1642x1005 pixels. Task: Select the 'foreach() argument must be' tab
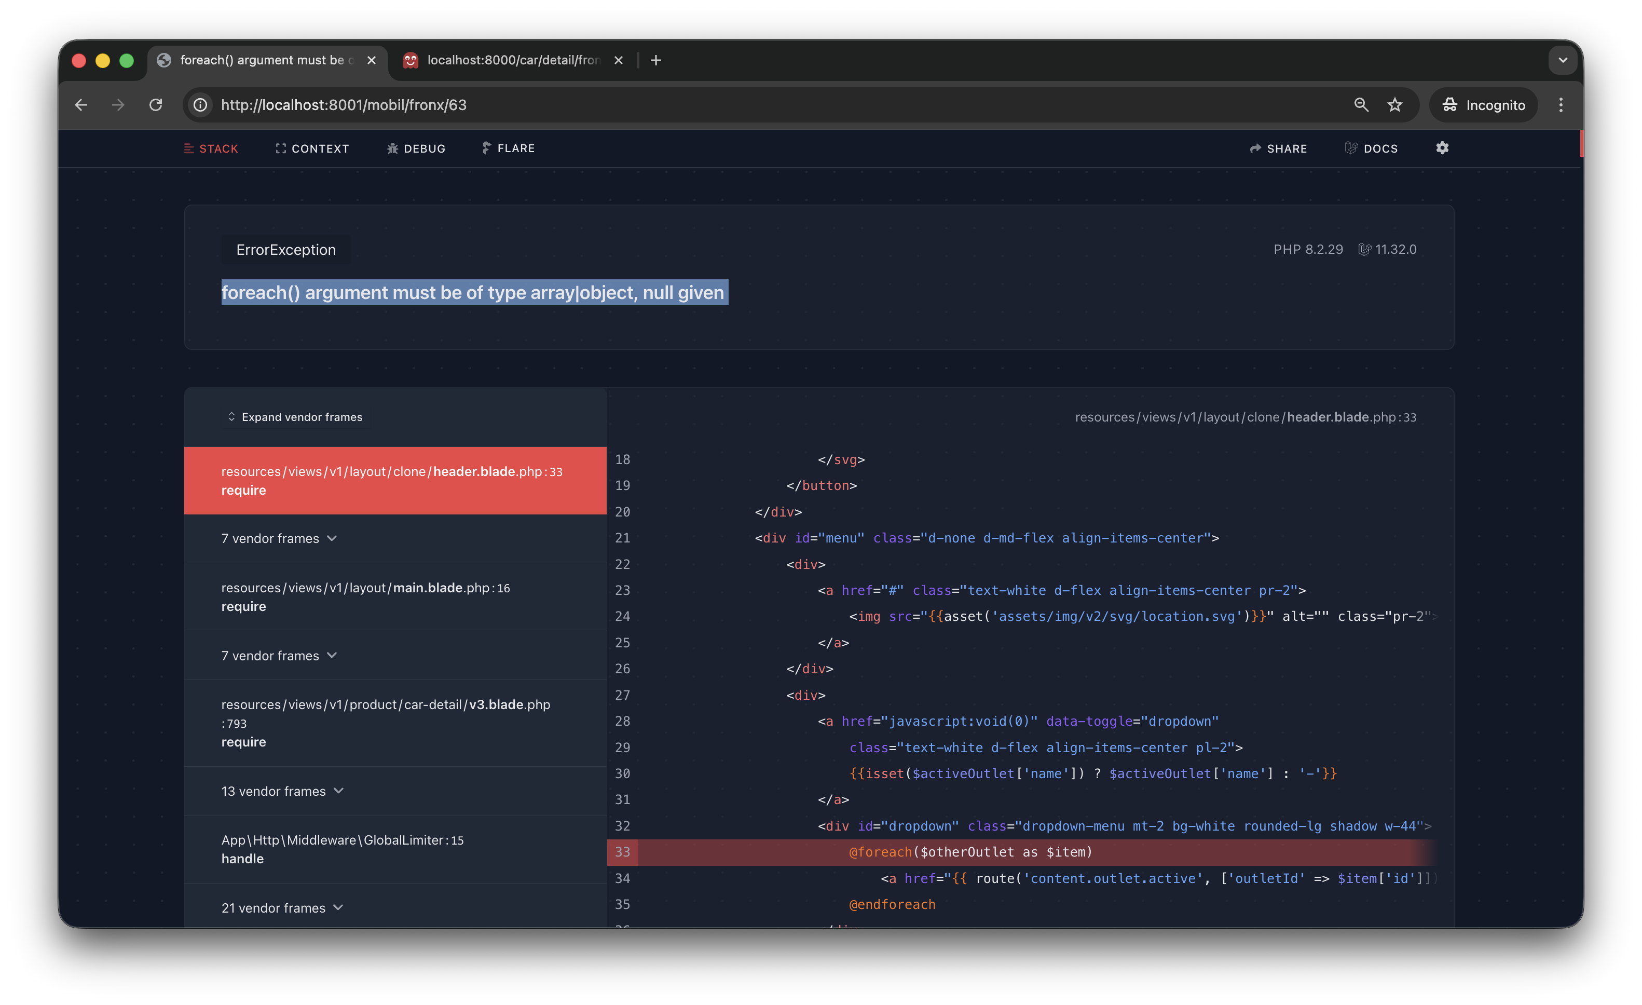coord(268,60)
